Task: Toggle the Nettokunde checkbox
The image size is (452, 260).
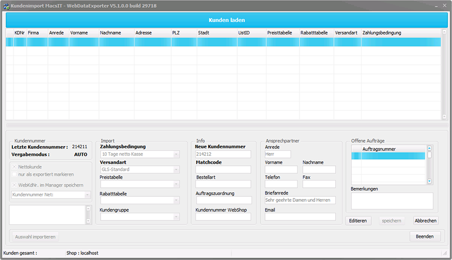Action: click(x=15, y=167)
